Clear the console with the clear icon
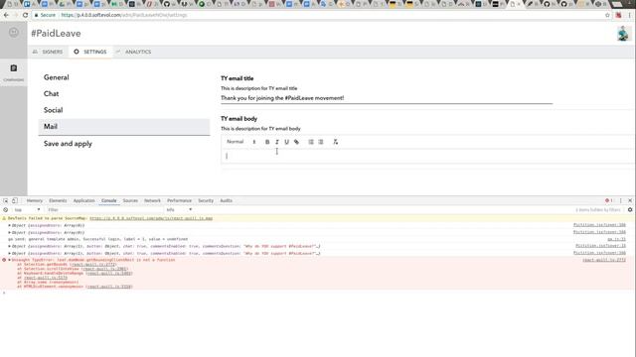 pos(5,210)
